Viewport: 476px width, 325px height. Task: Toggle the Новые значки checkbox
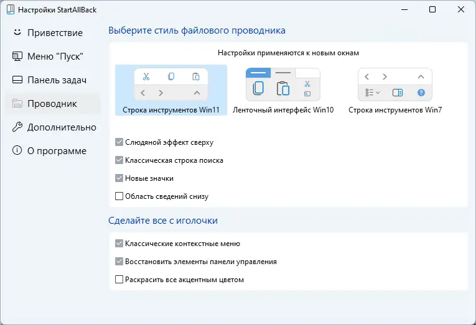click(119, 178)
